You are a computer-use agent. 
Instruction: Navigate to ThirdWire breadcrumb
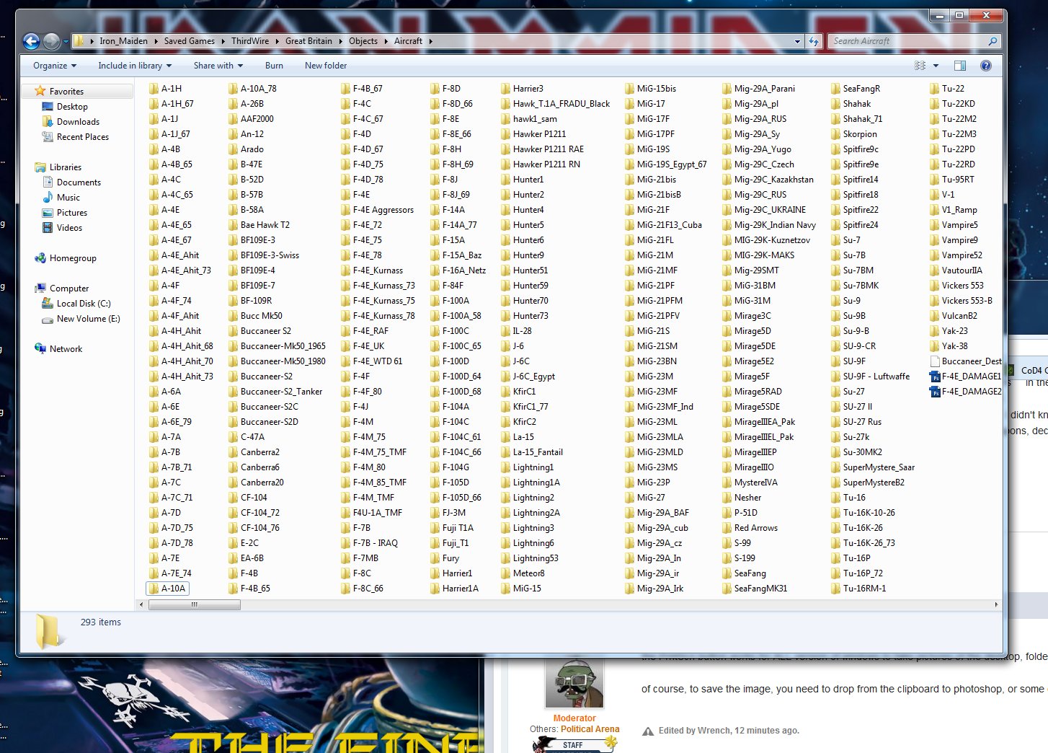pyautogui.click(x=250, y=41)
